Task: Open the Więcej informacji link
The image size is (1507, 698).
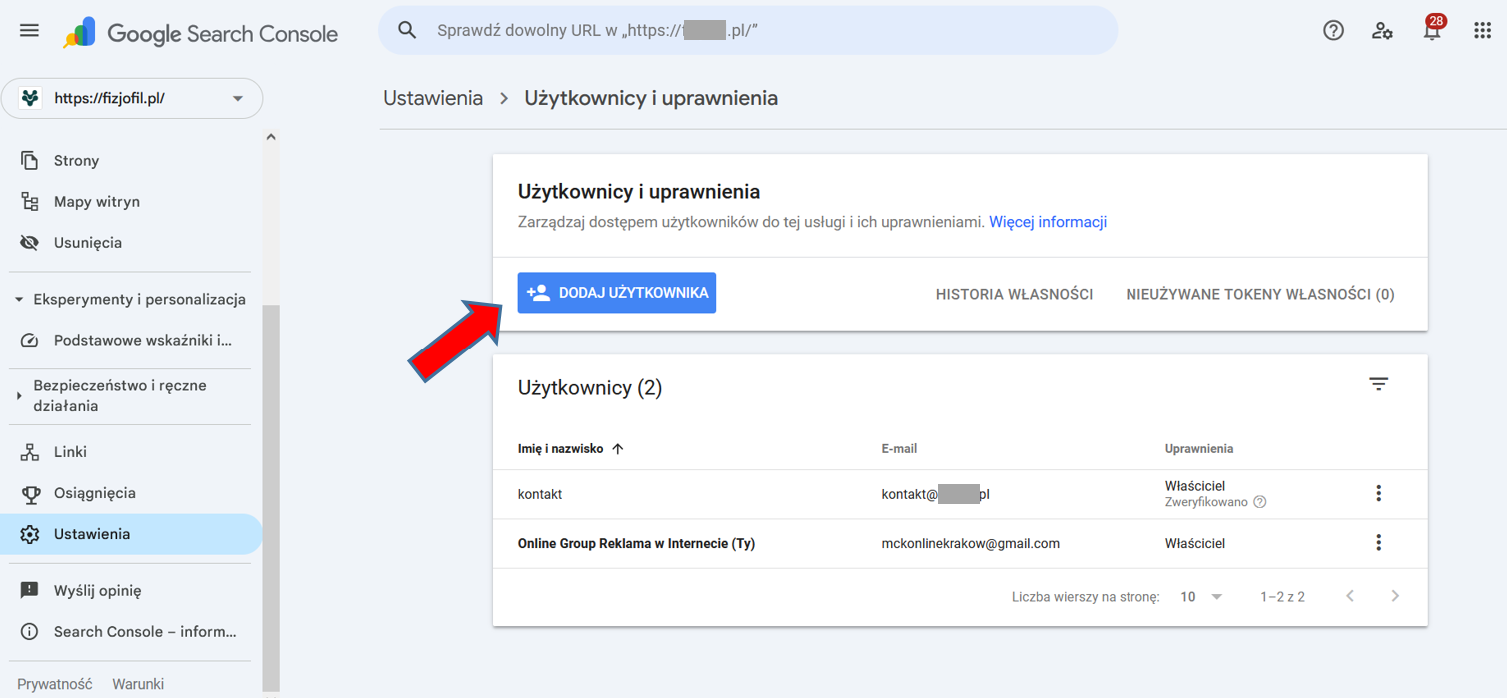Action: tap(1047, 222)
